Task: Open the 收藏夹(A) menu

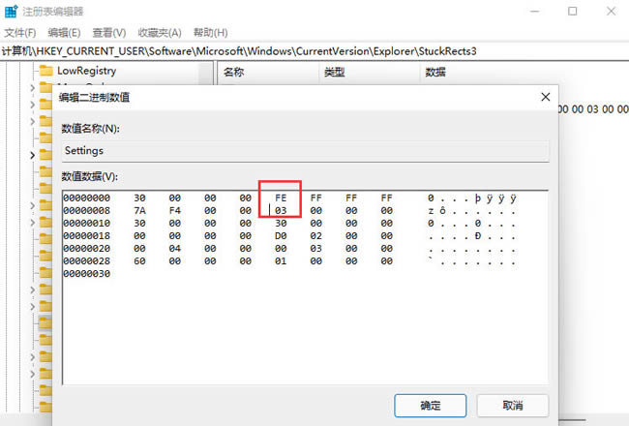Action: click(160, 33)
